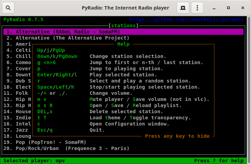Click 'Jump to playing station.' help text

pyautogui.click(x=126, y=69)
